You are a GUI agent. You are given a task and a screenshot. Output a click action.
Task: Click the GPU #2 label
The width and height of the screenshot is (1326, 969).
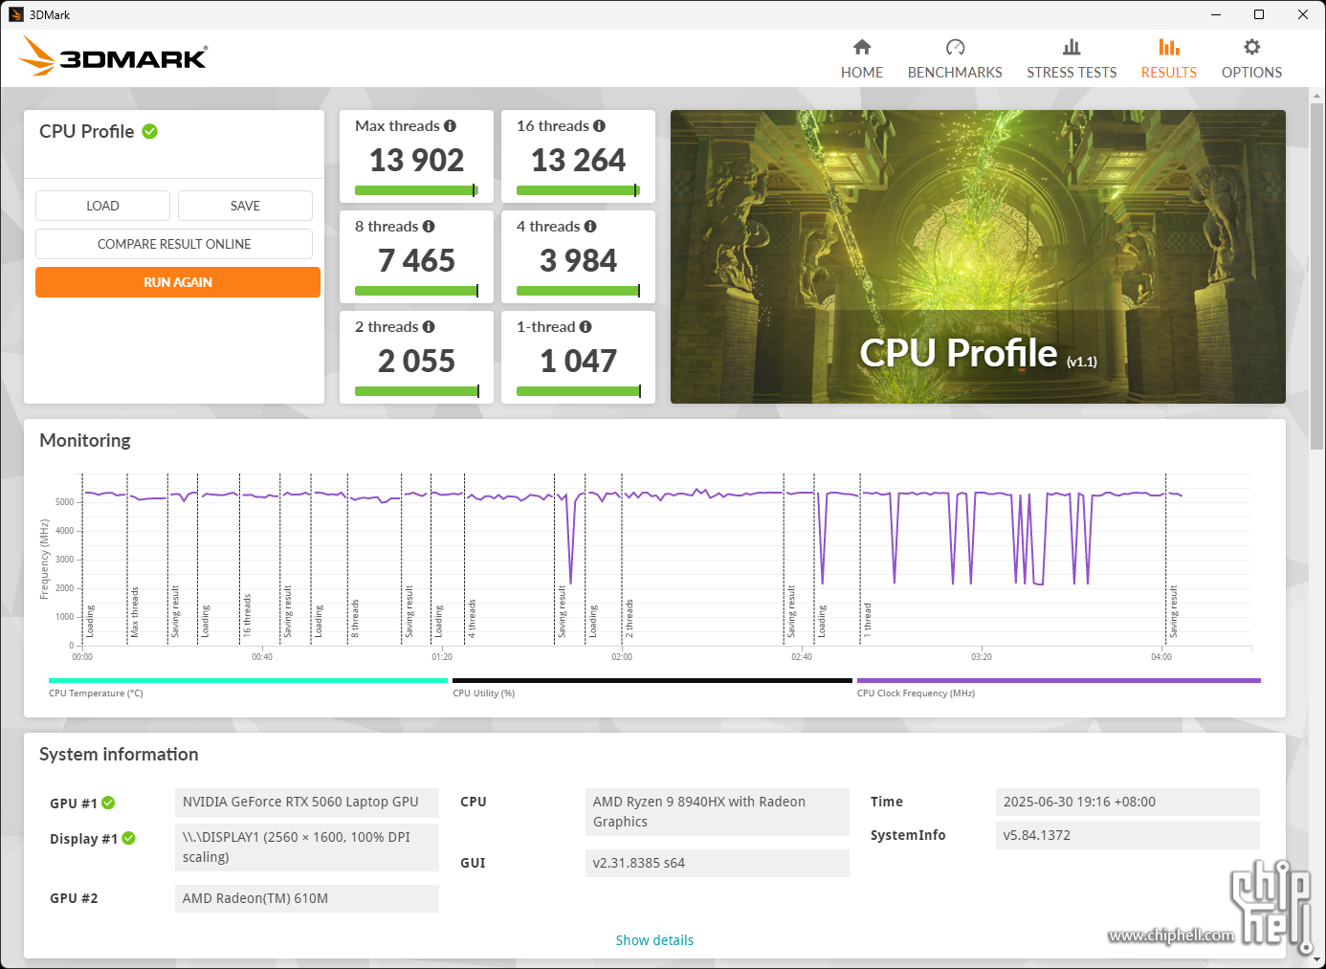click(x=74, y=898)
